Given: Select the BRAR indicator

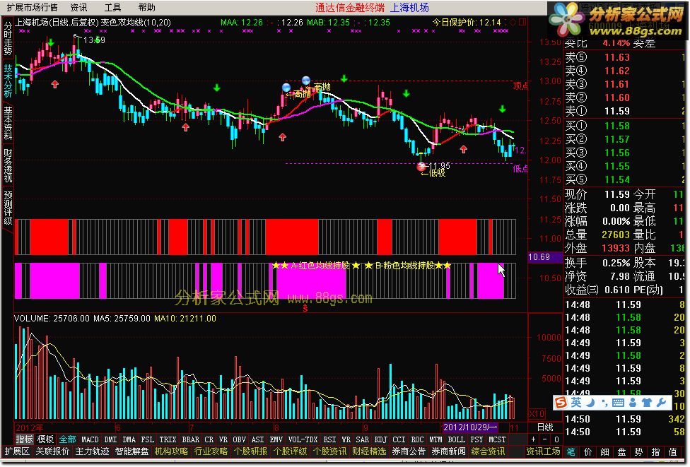Looking at the screenshot, I should pyautogui.click(x=191, y=439).
